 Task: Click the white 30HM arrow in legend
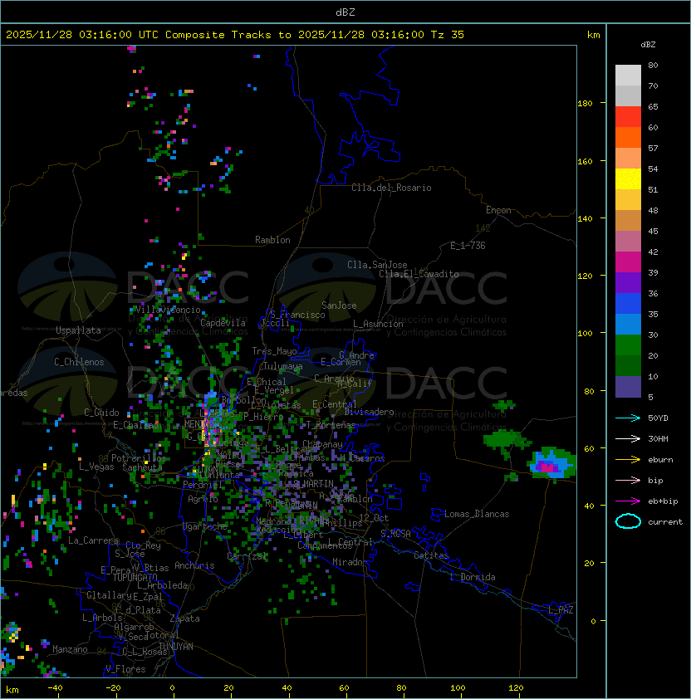(x=628, y=438)
